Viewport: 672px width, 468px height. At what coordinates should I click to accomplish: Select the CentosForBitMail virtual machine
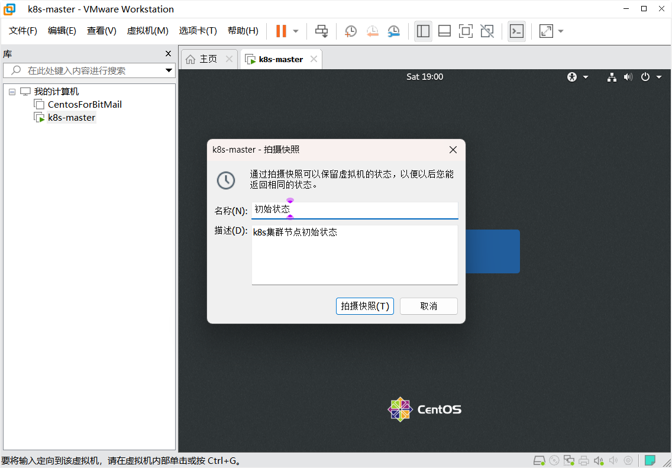click(85, 105)
